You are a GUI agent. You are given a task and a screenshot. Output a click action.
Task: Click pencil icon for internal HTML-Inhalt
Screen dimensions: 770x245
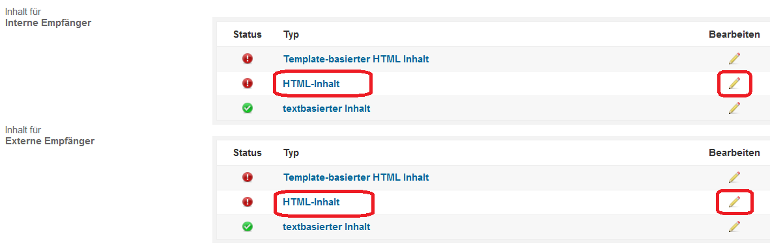734,83
